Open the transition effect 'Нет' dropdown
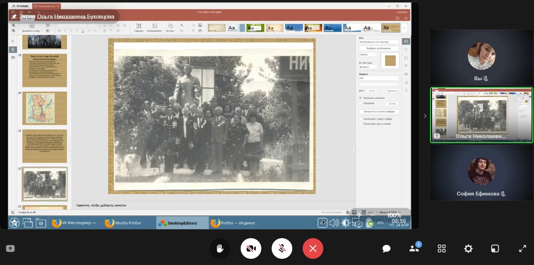This screenshot has width=534, height=265. 379,78
